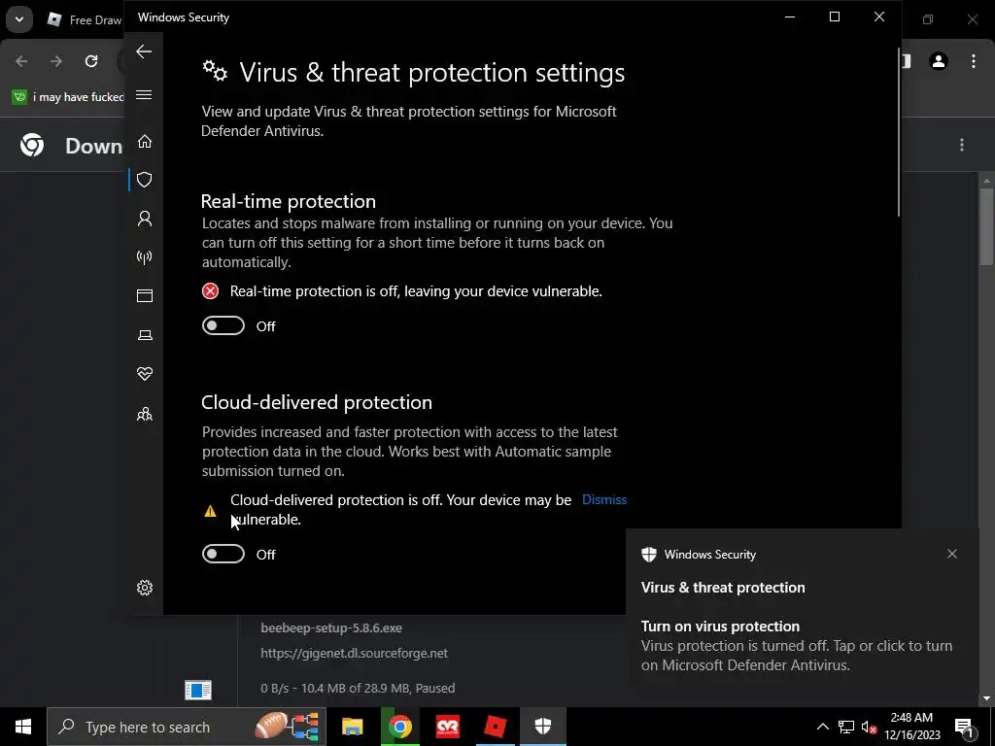Open the Roblox taskbar icon
Viewport: 995px width, 746px height.
tap(495, 727)
